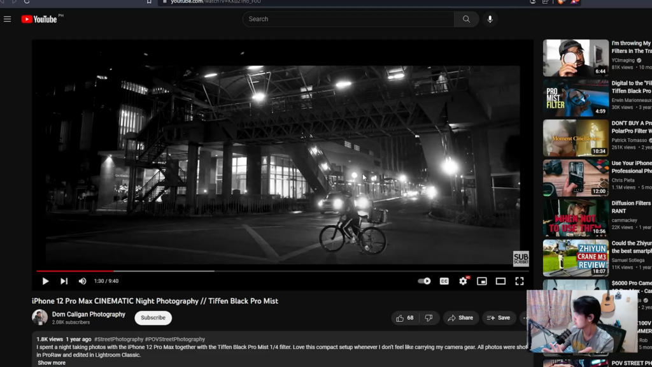The width and height of the screenshot is (652, 367).
Task: Share this video
Action: tap(461, 318)
